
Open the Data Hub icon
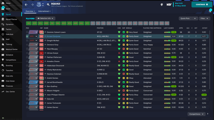coord(3,34)
